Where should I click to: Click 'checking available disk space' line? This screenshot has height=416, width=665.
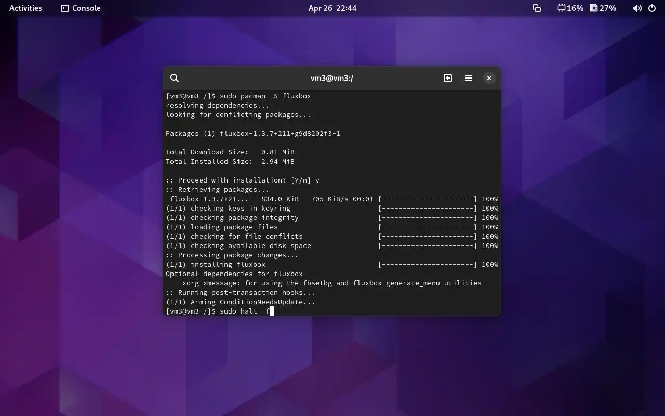238,246
